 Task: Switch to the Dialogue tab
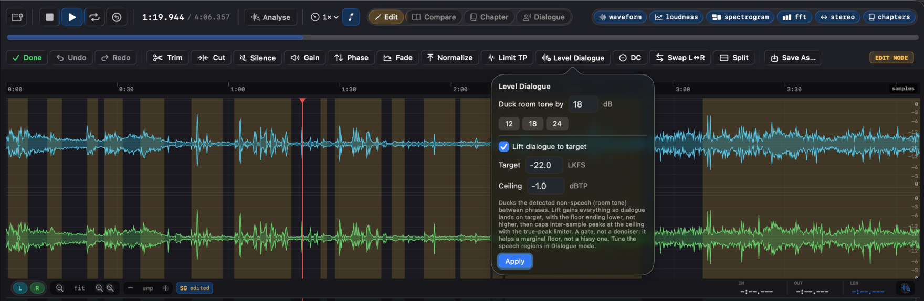[x=543, y=17]
